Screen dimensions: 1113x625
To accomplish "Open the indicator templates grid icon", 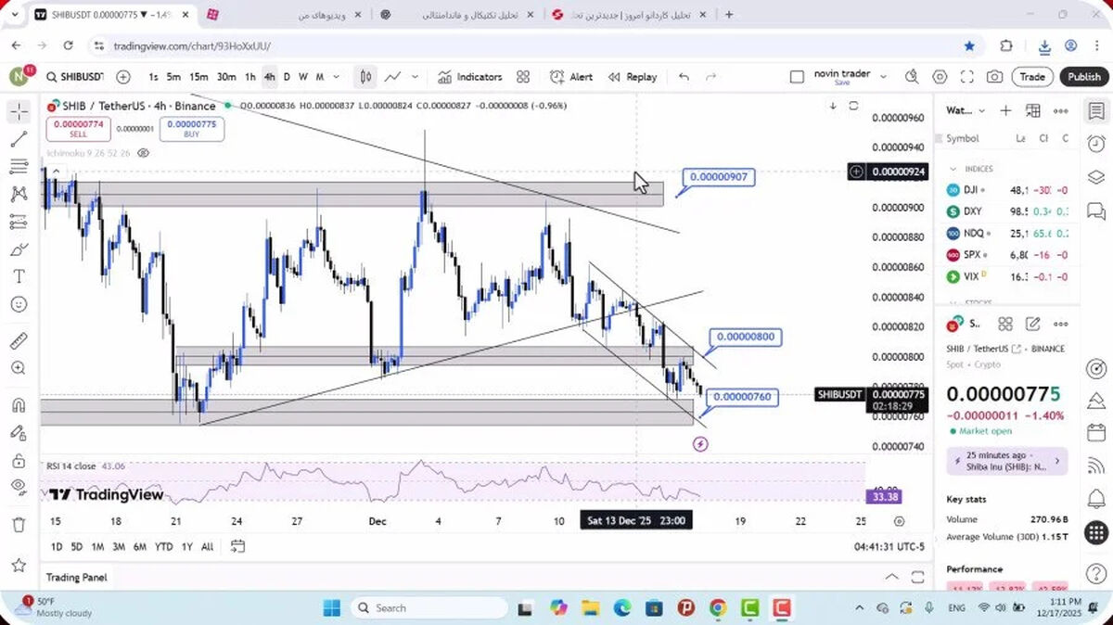I will coord(523,77).
